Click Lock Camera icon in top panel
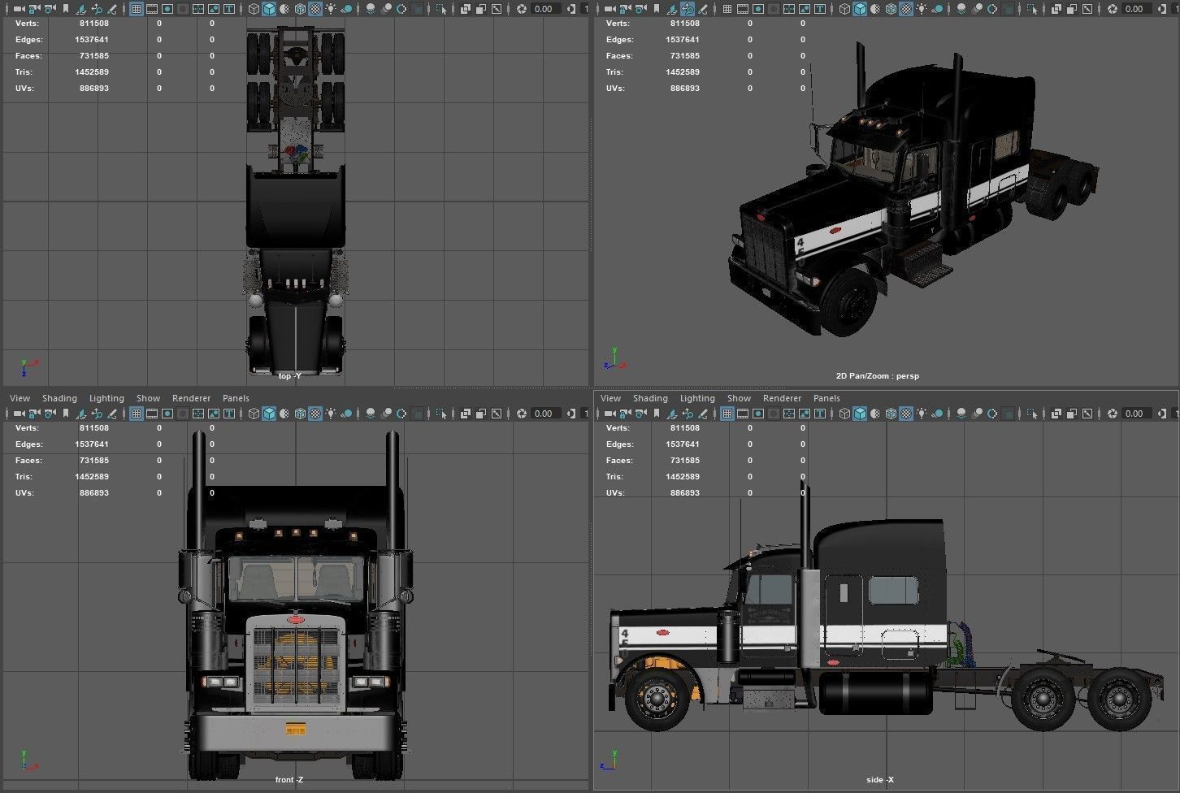The height and width of the screenshot is (793, 1180). 34,9
